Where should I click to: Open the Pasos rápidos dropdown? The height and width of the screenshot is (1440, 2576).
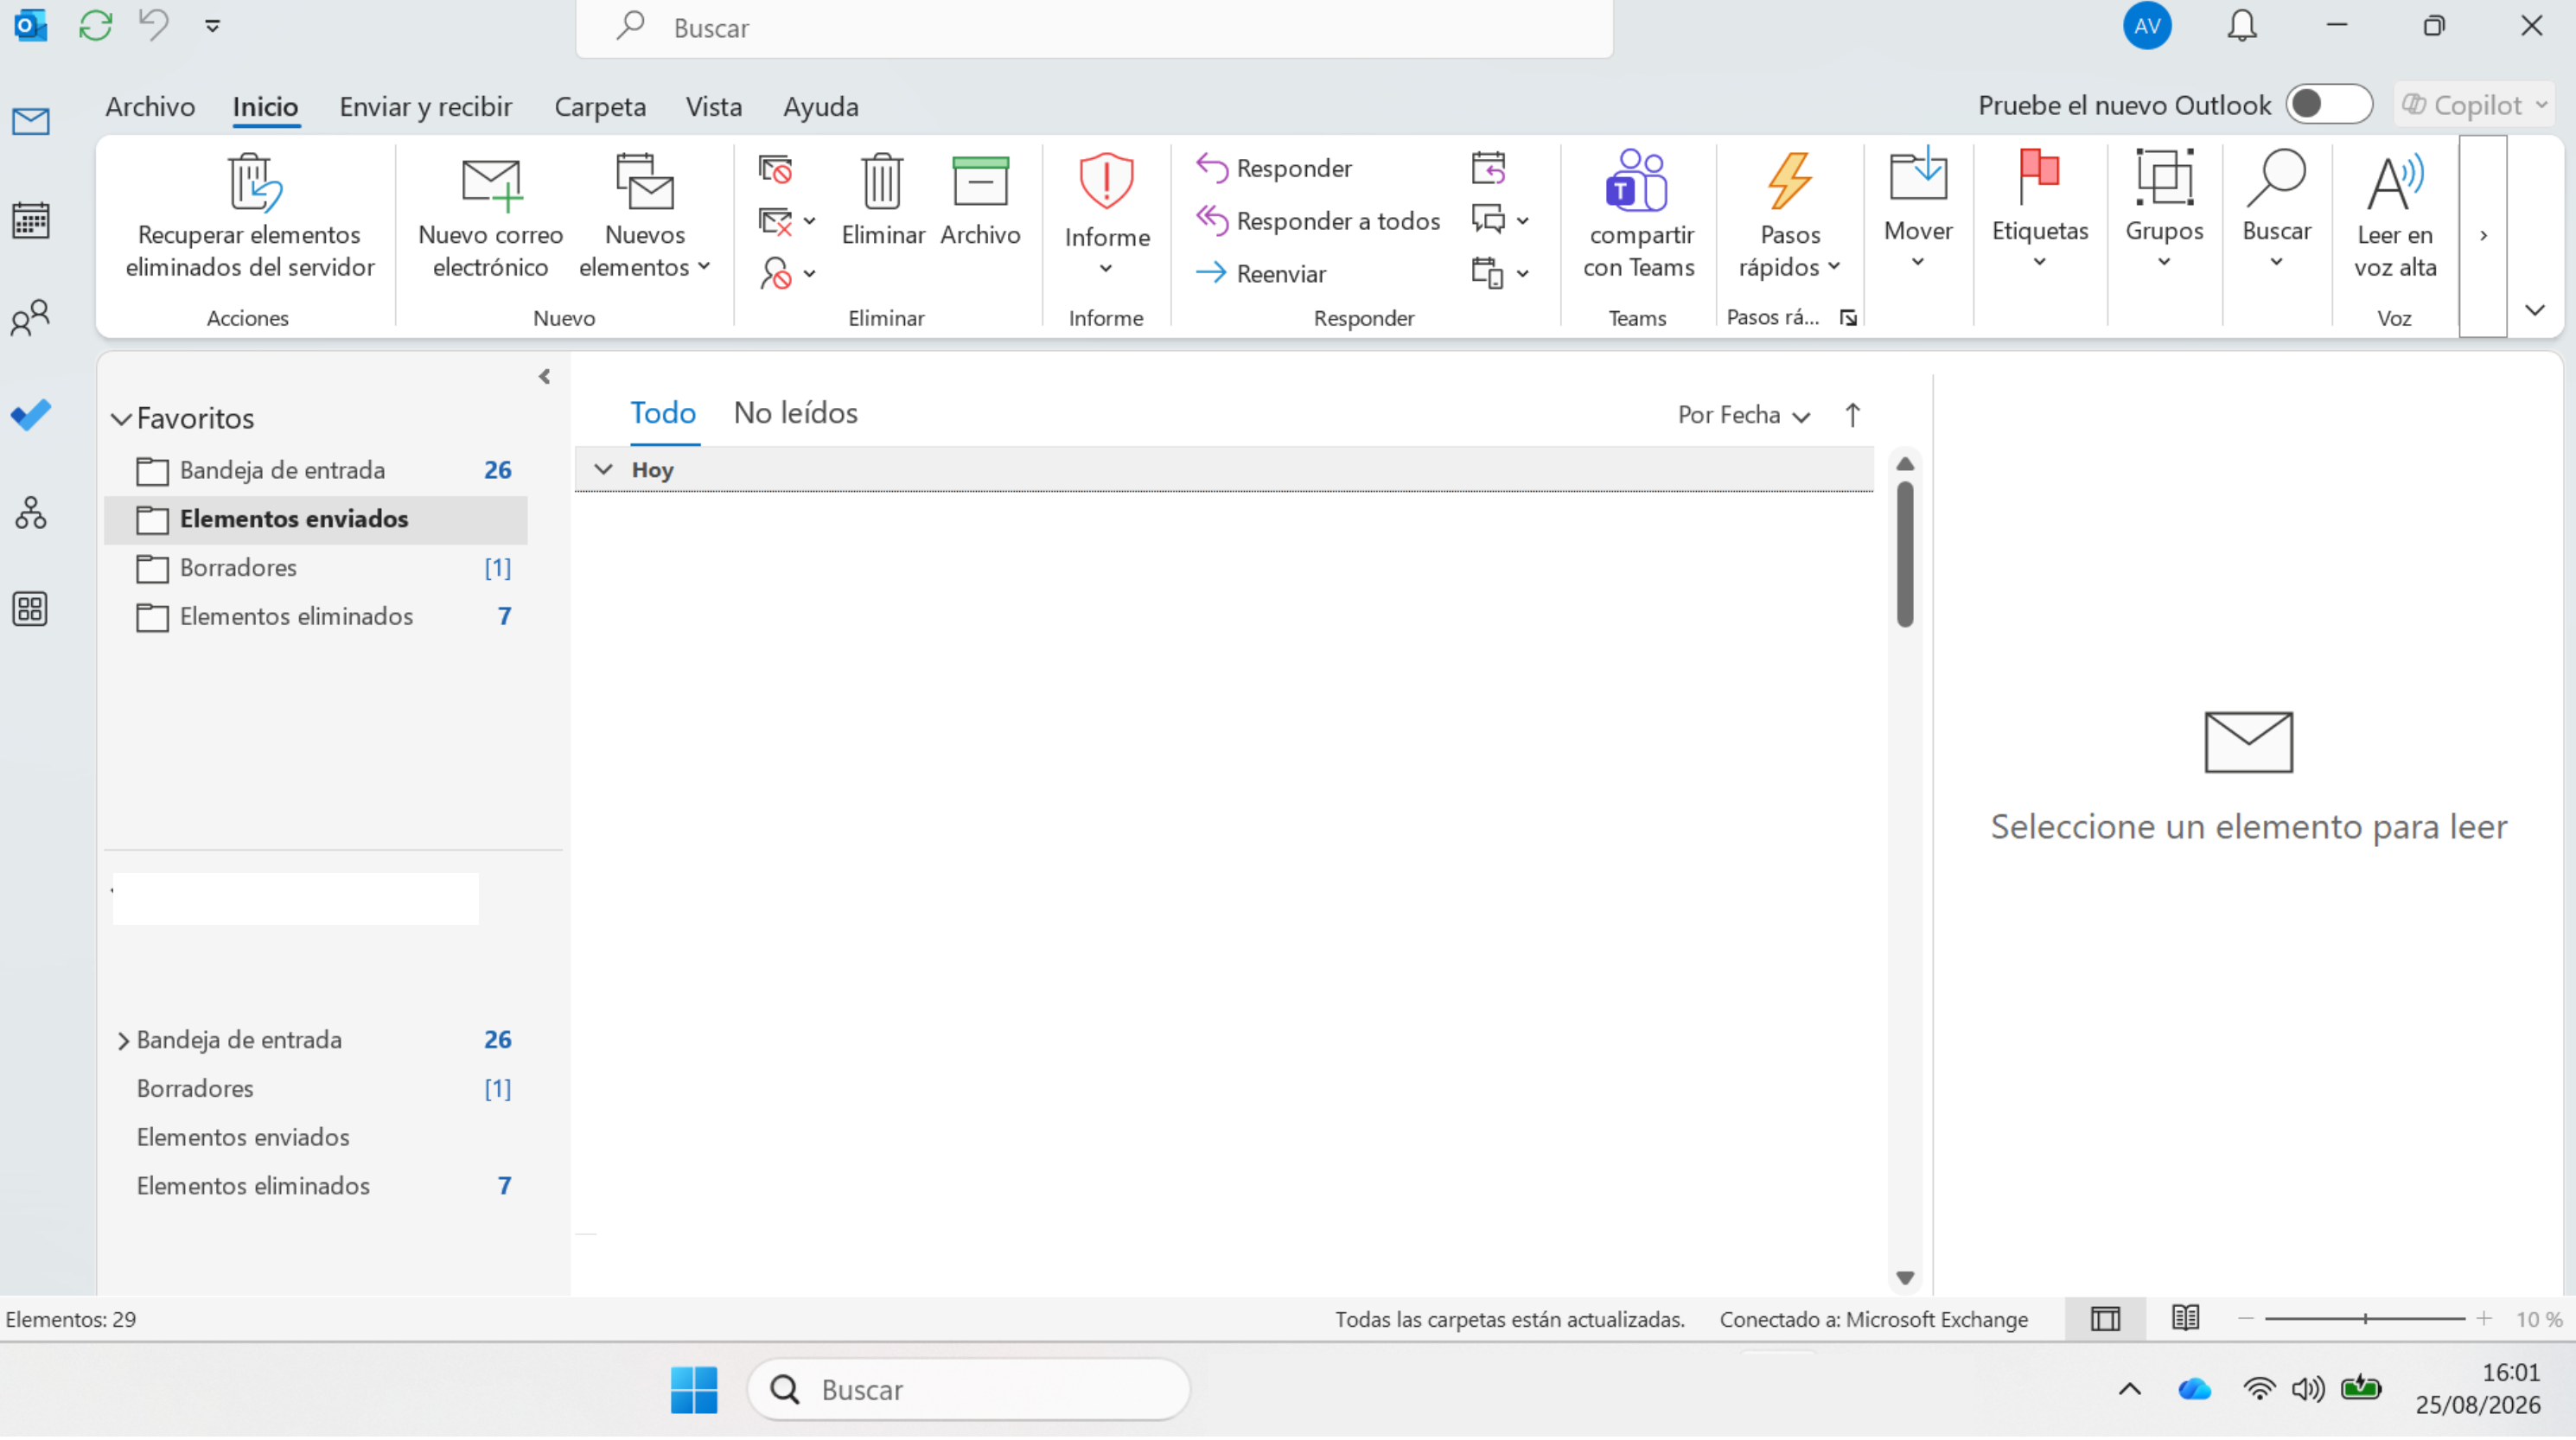click(x=1789, y=216)
